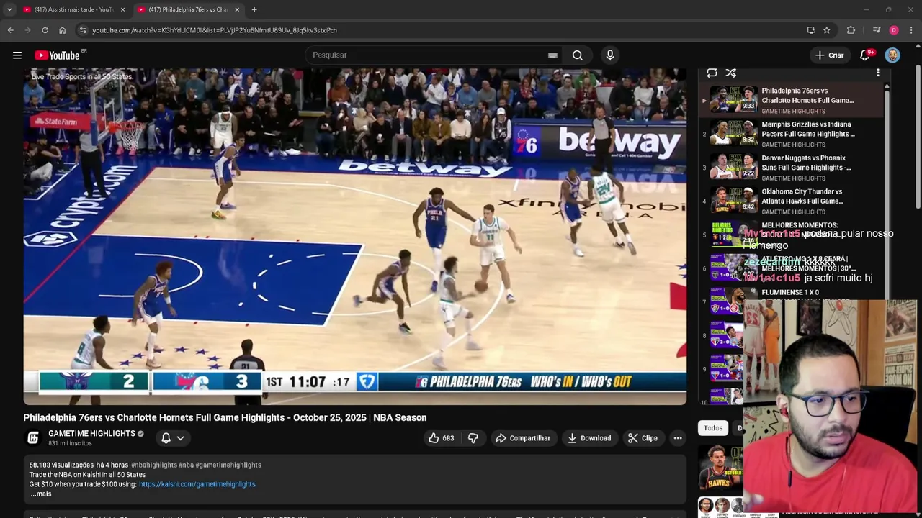This screenshot has height=518, width=922.
Task: Click the '831 mil inscritos' subscriber count
Action: (70, 443)
